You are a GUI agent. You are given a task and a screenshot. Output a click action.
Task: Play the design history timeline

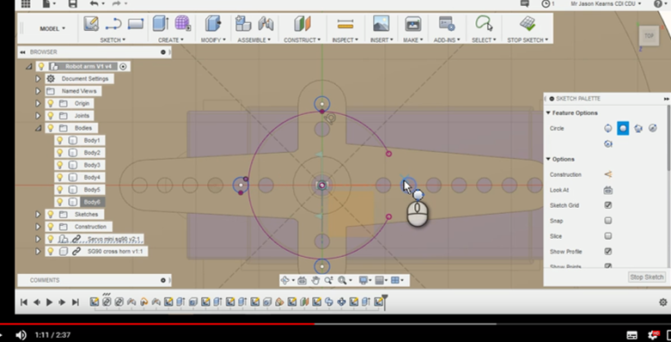coord(49,302)
